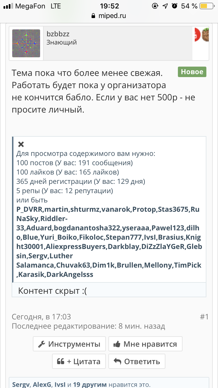Screen dimensions: 218x388
Task: Show the 19 других likers list
Action: [x=90, y=385]
